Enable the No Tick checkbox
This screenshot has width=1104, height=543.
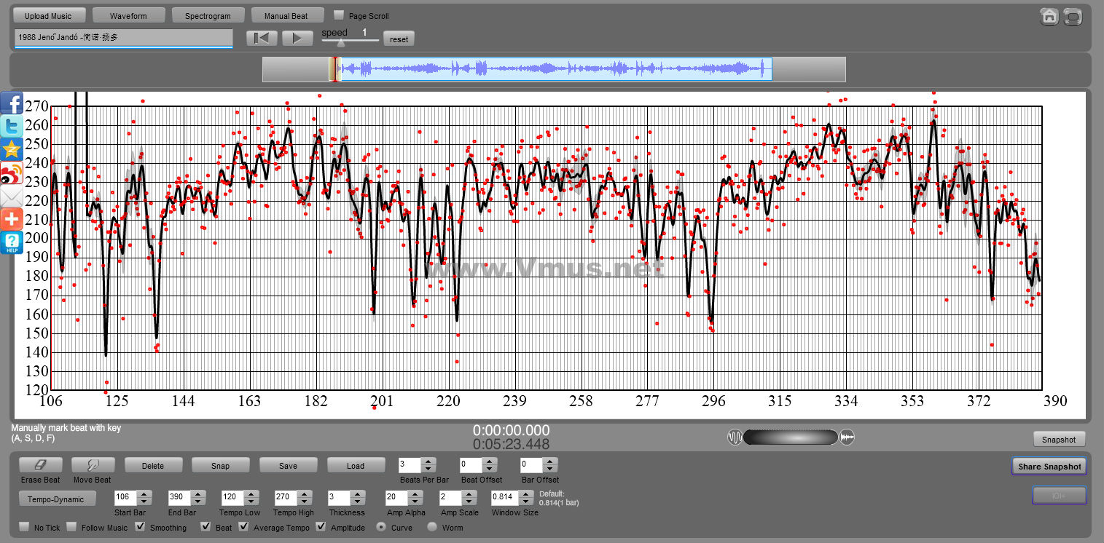click(24, 527)
